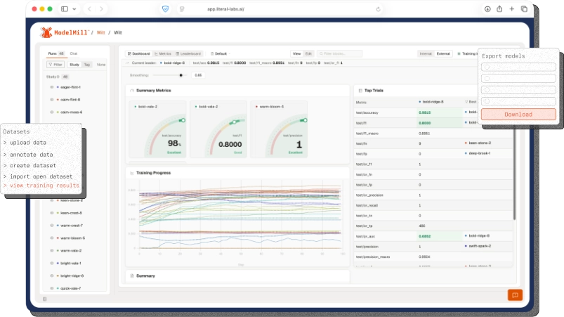Switch to Edit mode
This screenshot has width=564, height=317.
click(308, 53)
